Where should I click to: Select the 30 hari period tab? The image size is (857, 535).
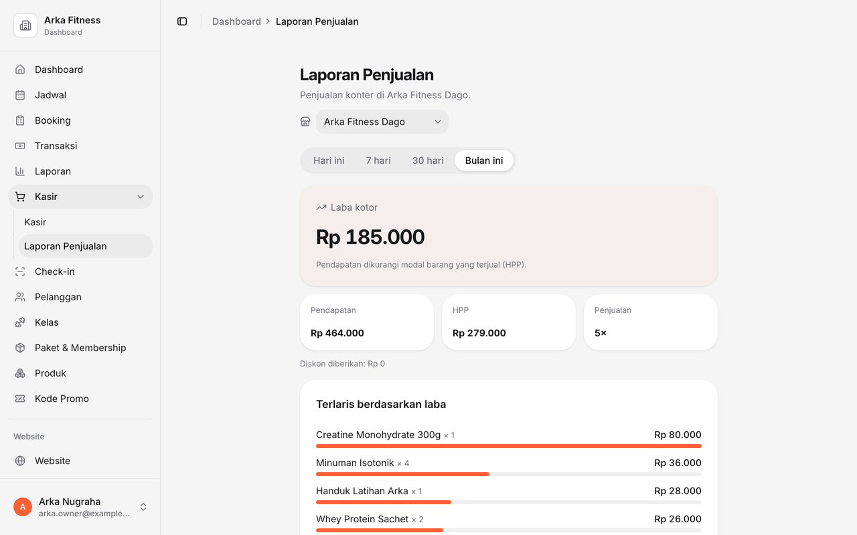click(x=428, y=160)
